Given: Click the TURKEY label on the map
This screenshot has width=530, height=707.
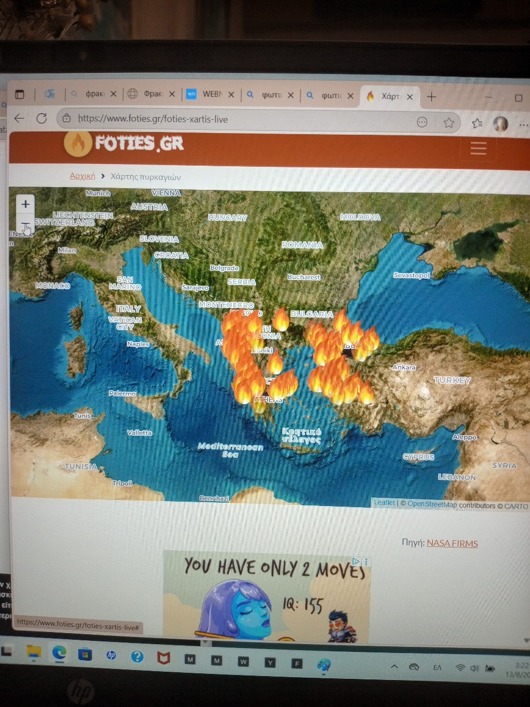Looking at the screenshot, I should (452, 380).
